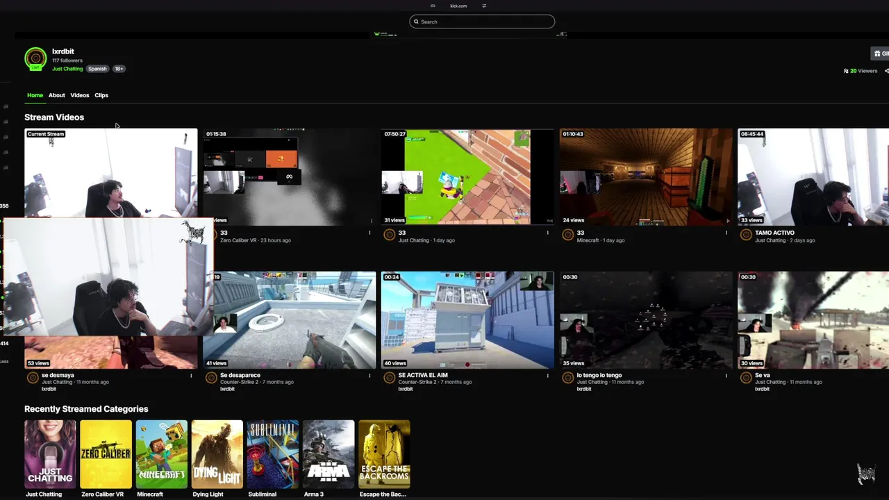Click the magnifier icon in the search bar

[x=416, y=22]
